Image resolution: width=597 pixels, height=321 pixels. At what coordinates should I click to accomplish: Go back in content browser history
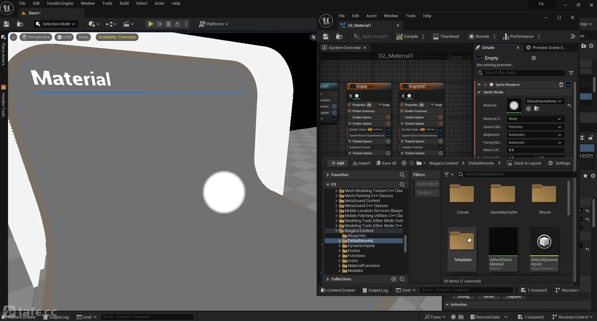pyautogui.click(x=404, y=163)
